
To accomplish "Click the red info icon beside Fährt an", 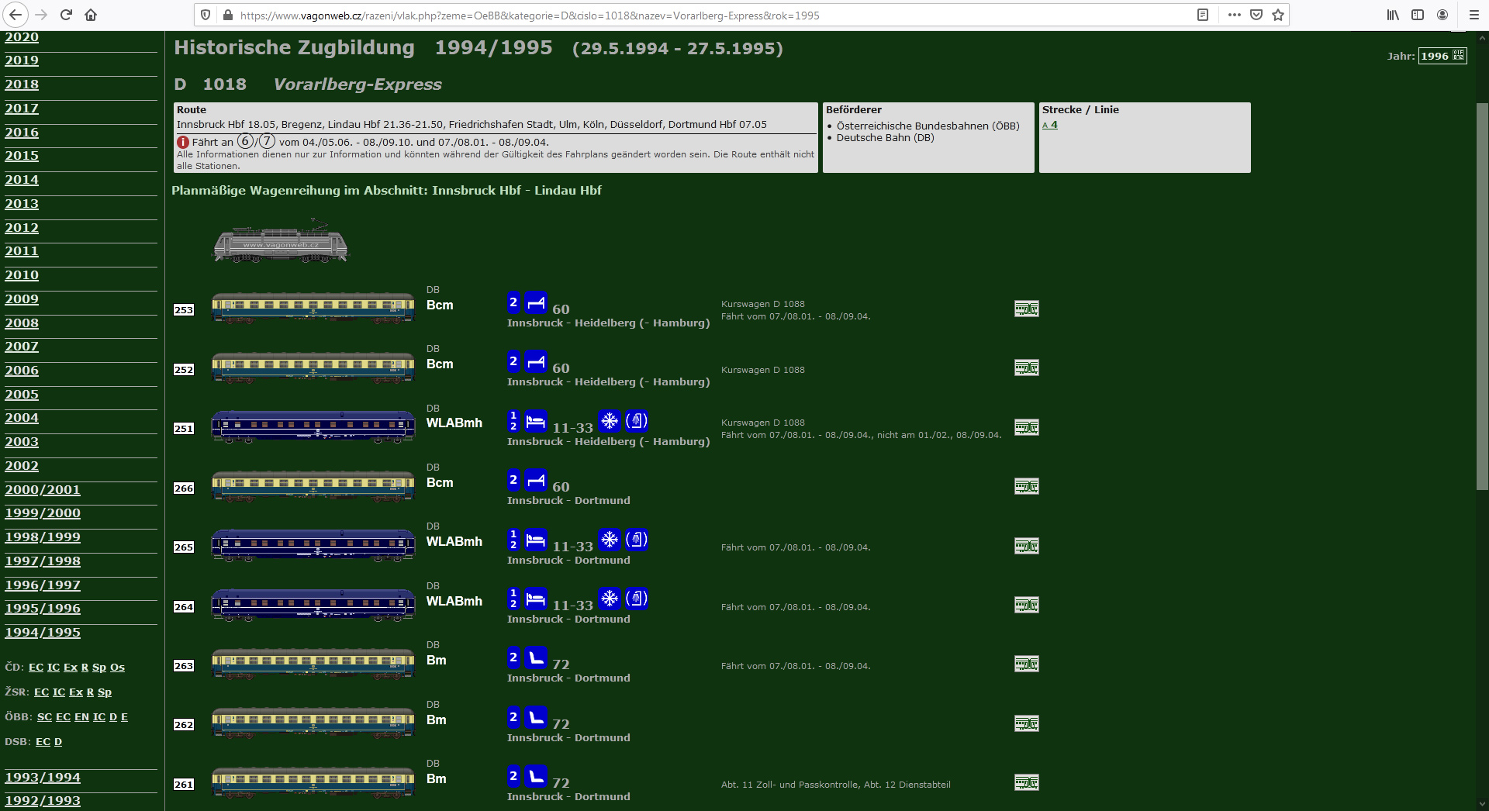I will click(183, 142).
